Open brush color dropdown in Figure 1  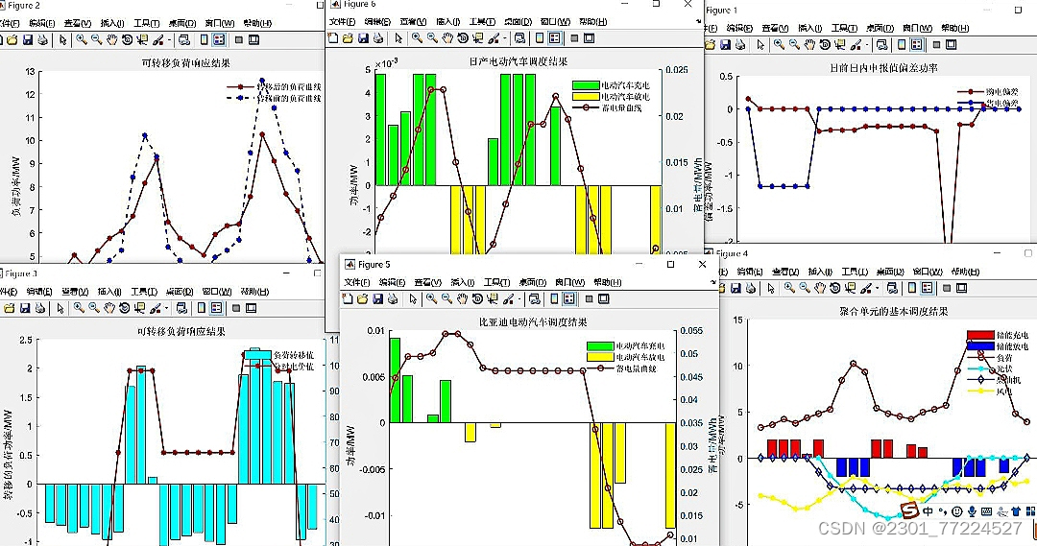[x=867, y=45]
